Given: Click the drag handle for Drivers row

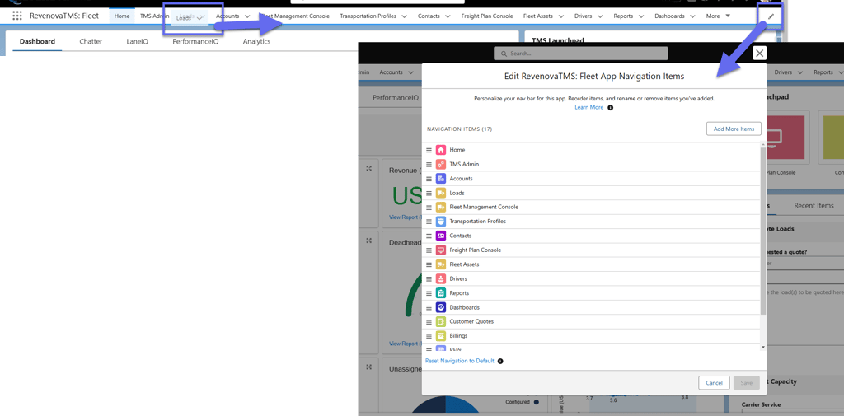Looking at the screenshot, I should pos(429,278).
